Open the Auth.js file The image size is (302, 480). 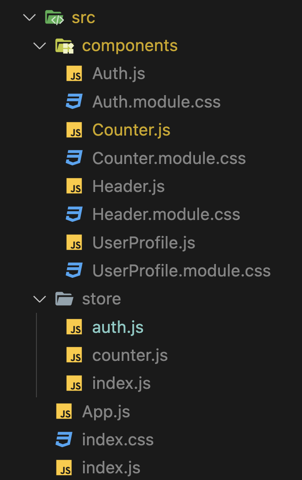pos(119,74)
